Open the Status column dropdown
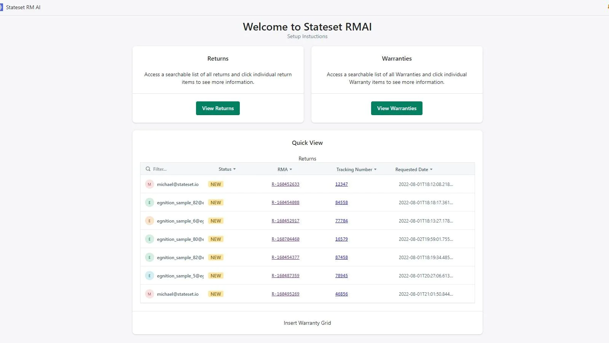The width and height of the screenshot is (609, 343). [x=227, y=169]
